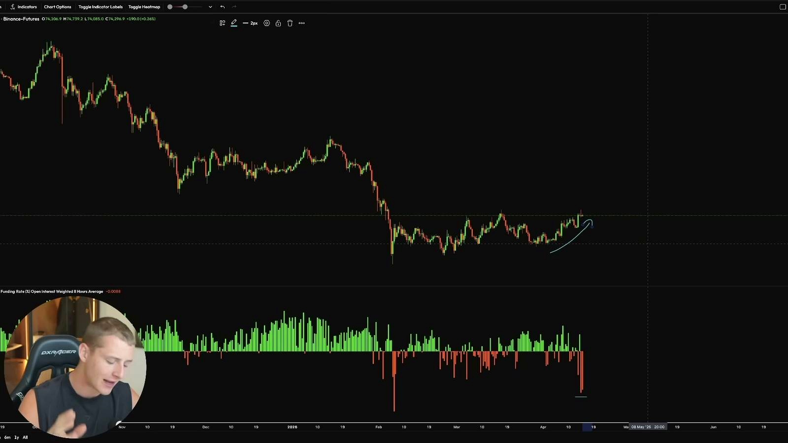Click the high price value H74,739.2
This screenshot has height=443, width=788.
tap(73, 19)
